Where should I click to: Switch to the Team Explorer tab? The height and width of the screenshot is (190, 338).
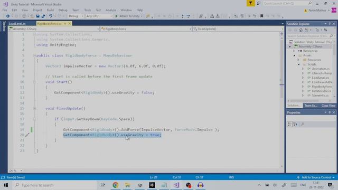coord(311,106)
